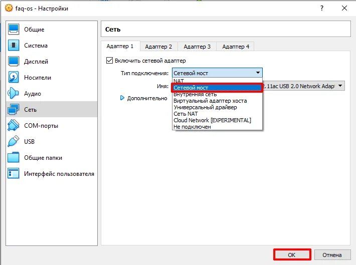
Task: Select Общие label in sidebar
Action: pyautogui.click(x=34, y=30)
